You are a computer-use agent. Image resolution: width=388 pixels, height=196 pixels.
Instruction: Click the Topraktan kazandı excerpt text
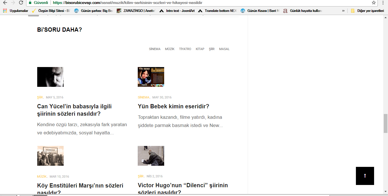[180, 121]
